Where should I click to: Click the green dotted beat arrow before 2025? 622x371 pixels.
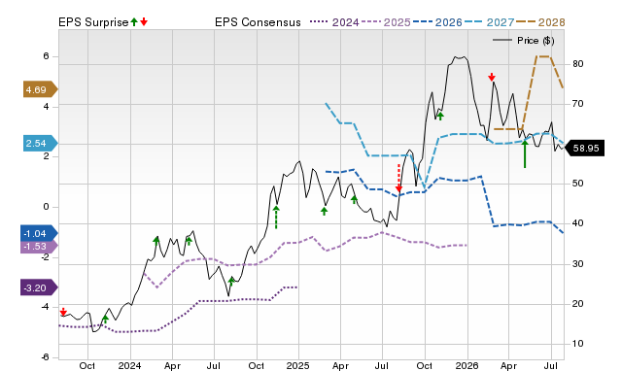pos(276,218)
